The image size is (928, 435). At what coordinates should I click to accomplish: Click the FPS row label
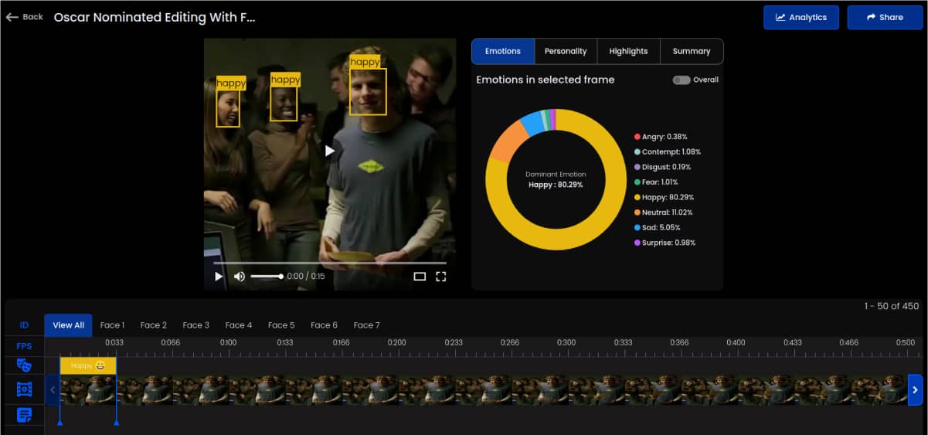click(24, 346)
